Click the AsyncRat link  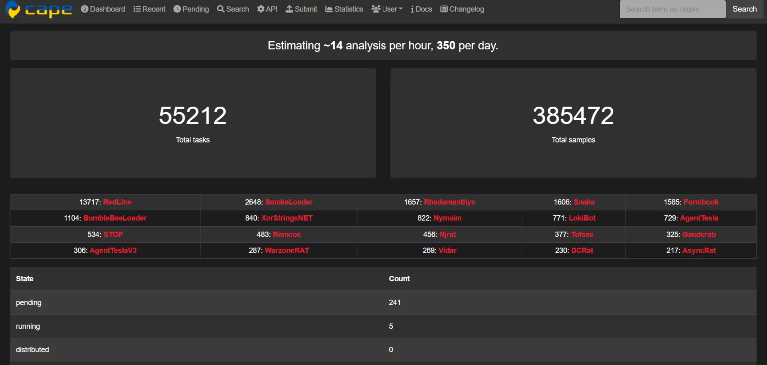point(699,250)
